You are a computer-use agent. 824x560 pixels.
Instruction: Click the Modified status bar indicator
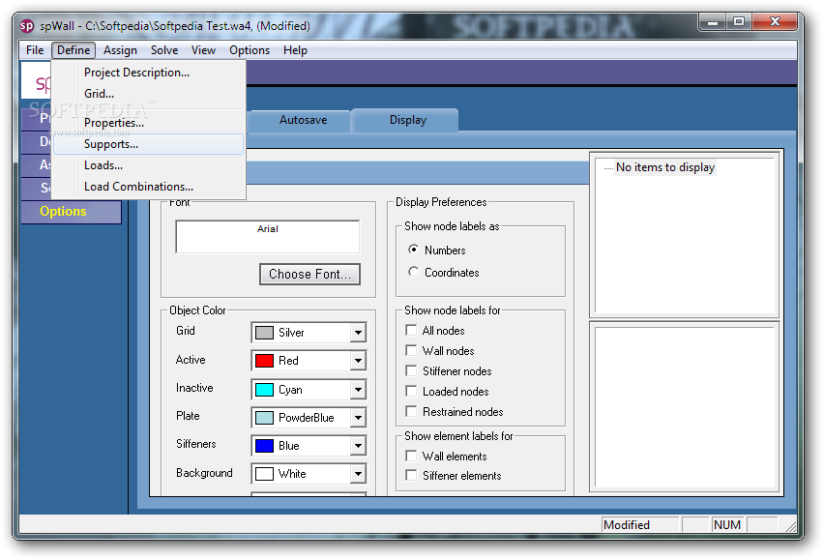click(639, 525)
